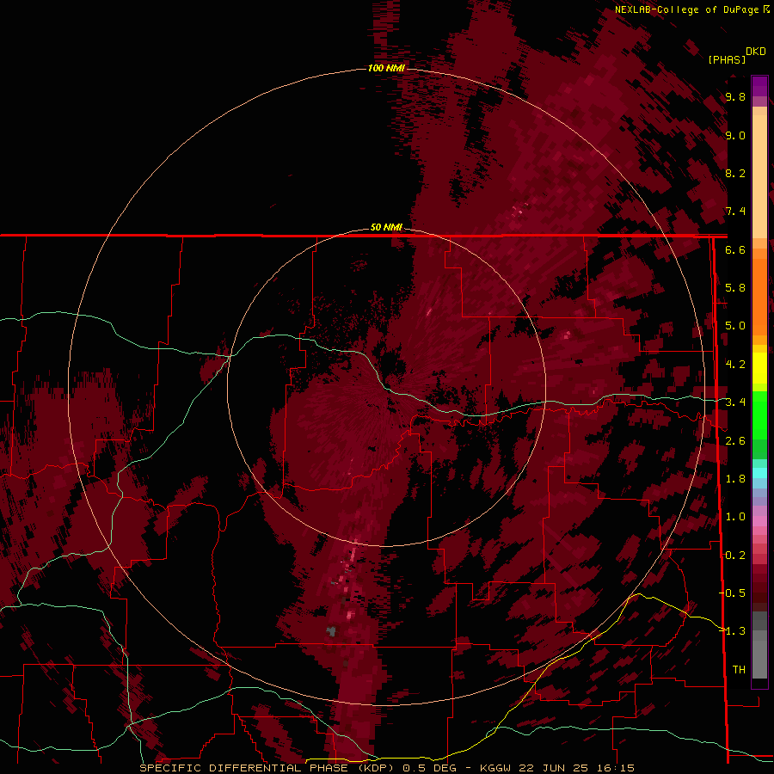Click the 1.0 value on the color scale

(x=735, y=517)
